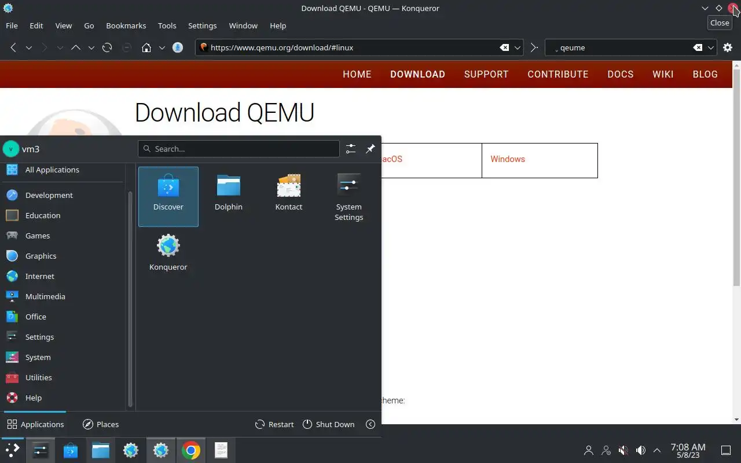Expand the back history dropdown arrow
Screen dimensions: 741x463
click(28, 47)
